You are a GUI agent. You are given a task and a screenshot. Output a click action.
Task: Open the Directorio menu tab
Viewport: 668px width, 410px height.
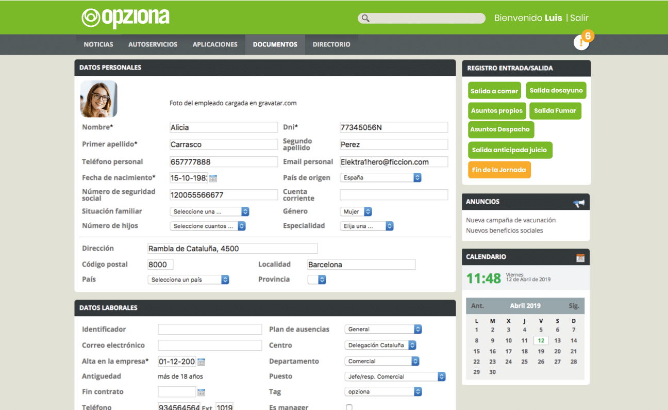pos(331,44)
